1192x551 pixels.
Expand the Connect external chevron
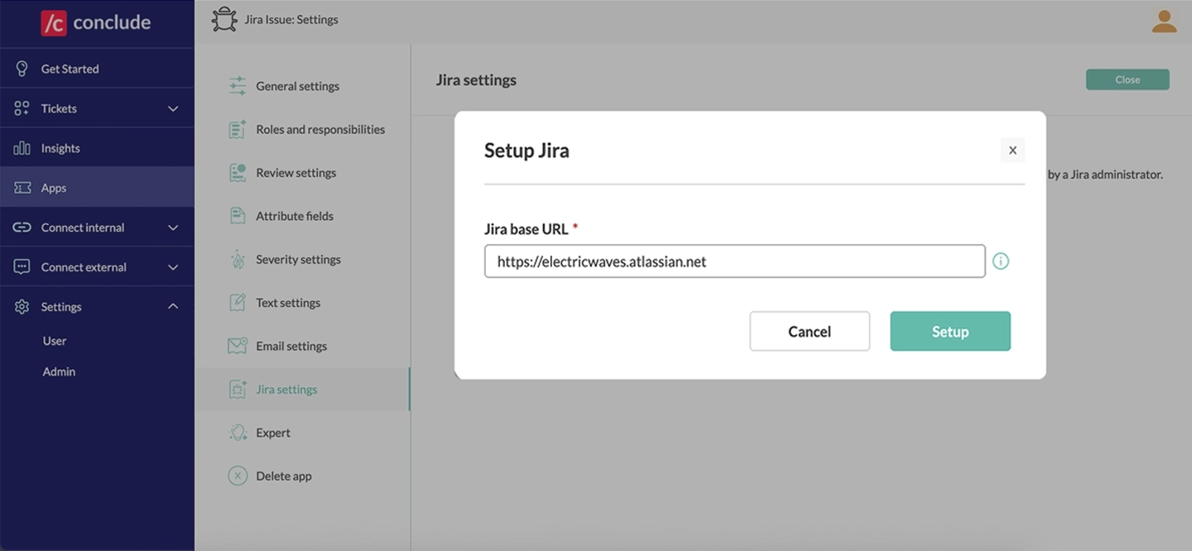click(x=173, y=267)
